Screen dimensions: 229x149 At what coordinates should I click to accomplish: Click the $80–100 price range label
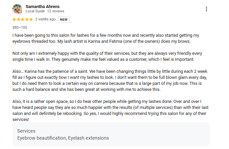tap(20, 27)
